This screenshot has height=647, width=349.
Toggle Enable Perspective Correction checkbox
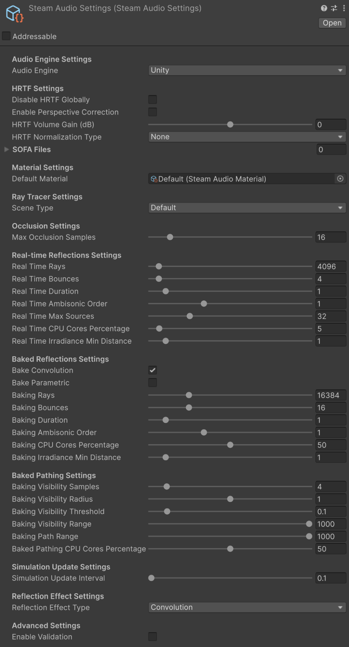tap(153, 112)
